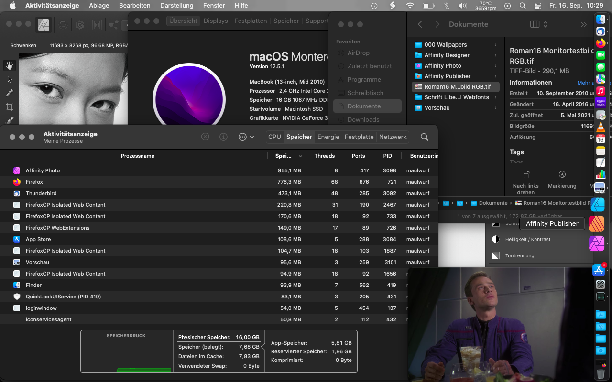Expand the Affinity Designer folder chevron
The width and height of the screenshot is (612, 382).
pos(495,55)
